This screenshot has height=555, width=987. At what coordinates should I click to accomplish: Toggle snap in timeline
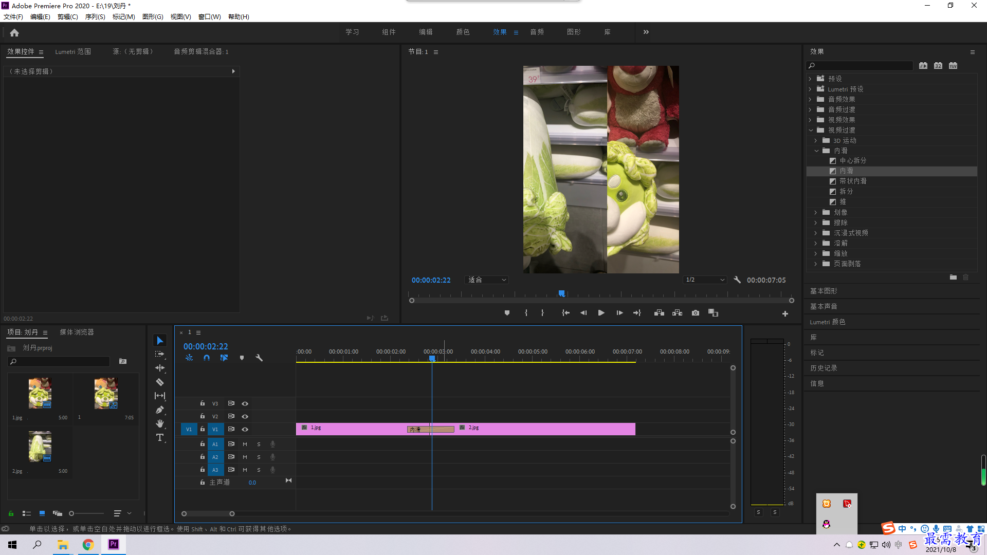(x=206, y=358)
